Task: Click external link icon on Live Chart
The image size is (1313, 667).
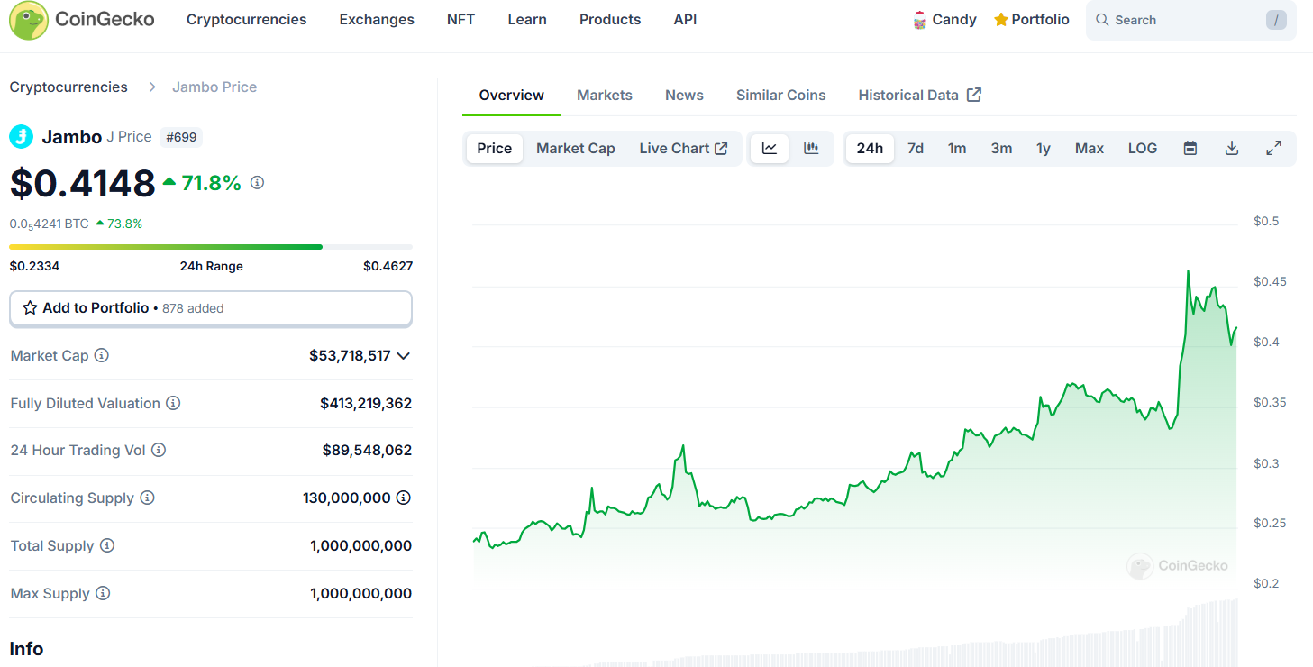Action: point(721,149)
